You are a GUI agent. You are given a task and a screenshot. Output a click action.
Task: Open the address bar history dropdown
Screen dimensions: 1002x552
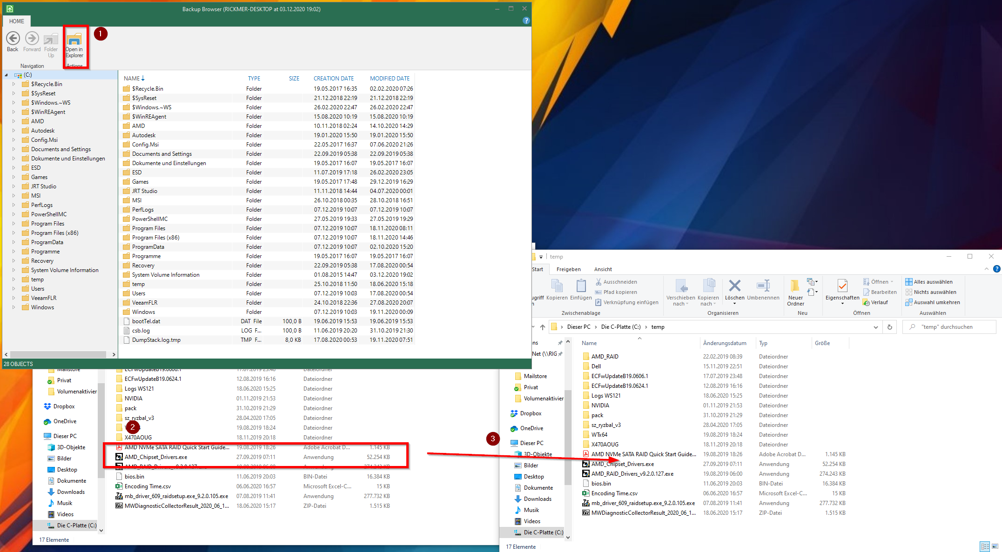coord(875,327)
